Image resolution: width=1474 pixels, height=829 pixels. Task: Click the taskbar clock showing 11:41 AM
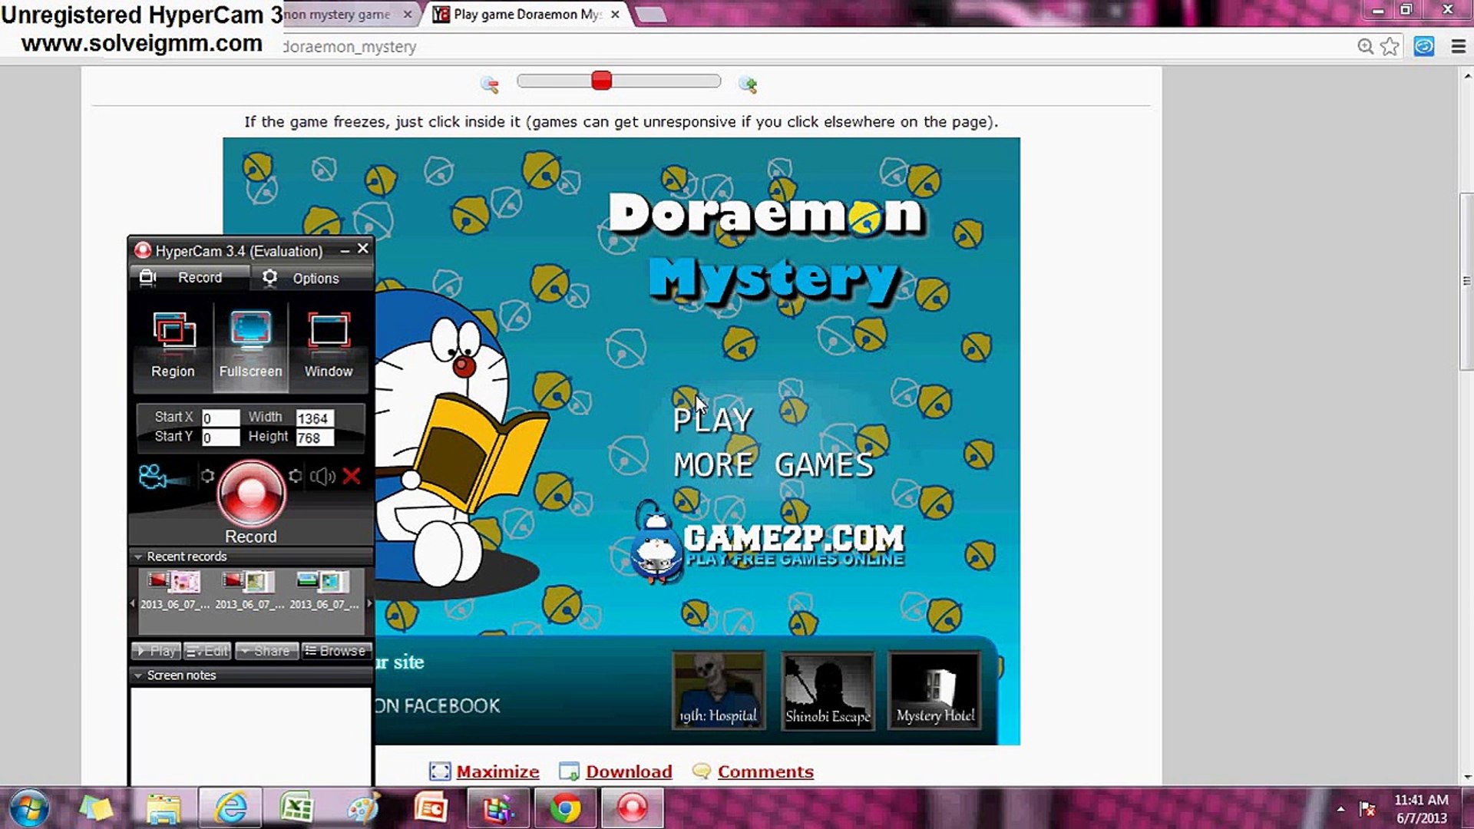[x=1422, y=809]
